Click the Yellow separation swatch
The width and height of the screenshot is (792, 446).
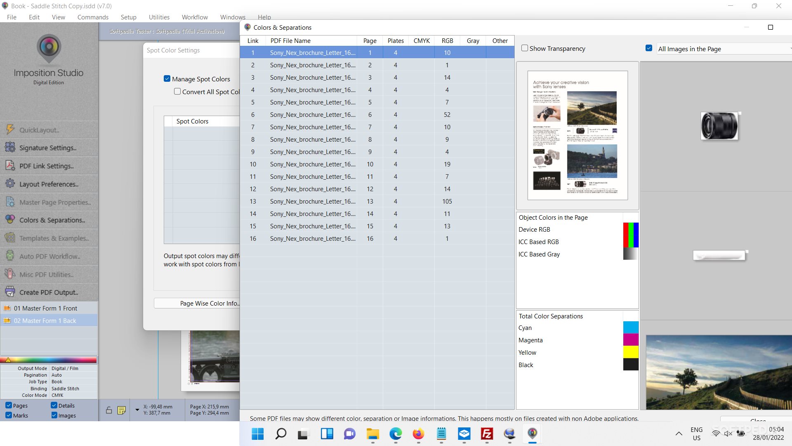point(631,352)
